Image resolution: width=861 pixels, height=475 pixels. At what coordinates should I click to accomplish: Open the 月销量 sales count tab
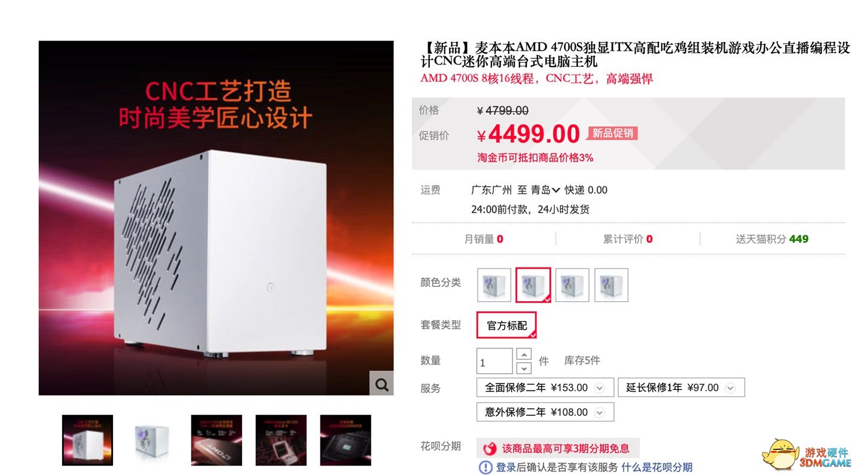(484, 239)
